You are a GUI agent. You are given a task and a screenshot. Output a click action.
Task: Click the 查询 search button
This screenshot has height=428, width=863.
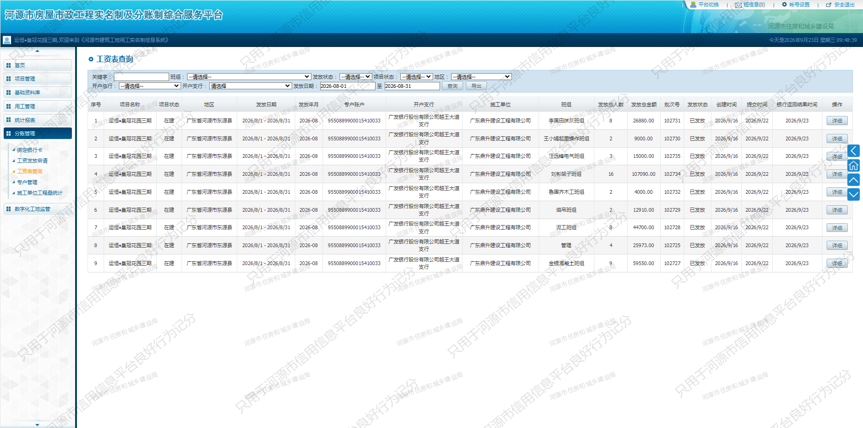point(452,86)
